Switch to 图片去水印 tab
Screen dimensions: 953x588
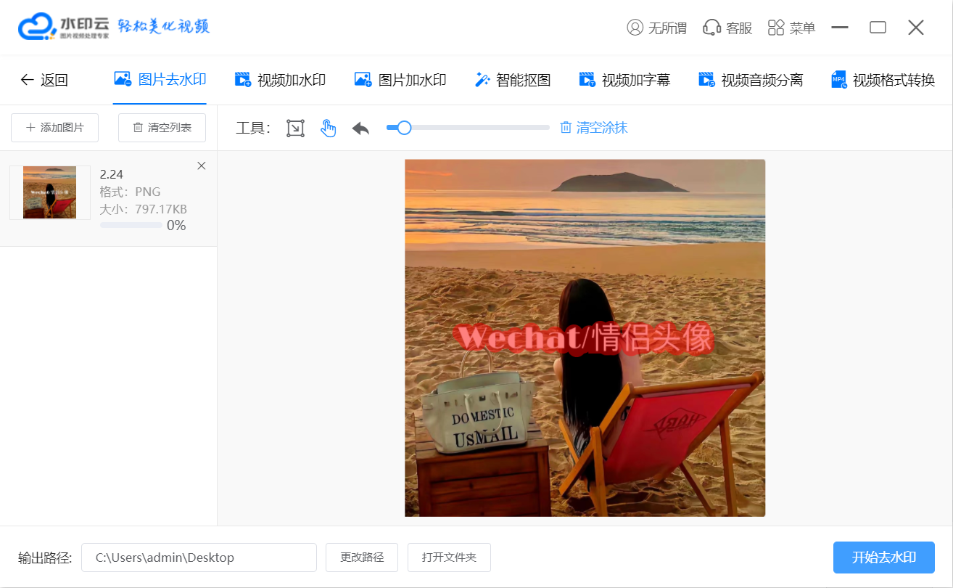[160, 80]
